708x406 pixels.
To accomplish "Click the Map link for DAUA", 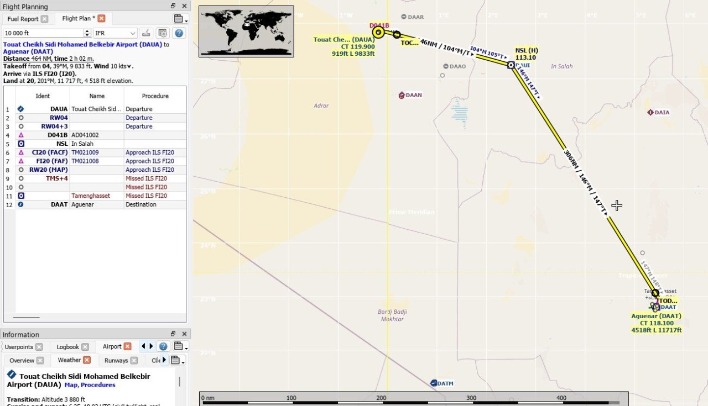I will [70, 385].
